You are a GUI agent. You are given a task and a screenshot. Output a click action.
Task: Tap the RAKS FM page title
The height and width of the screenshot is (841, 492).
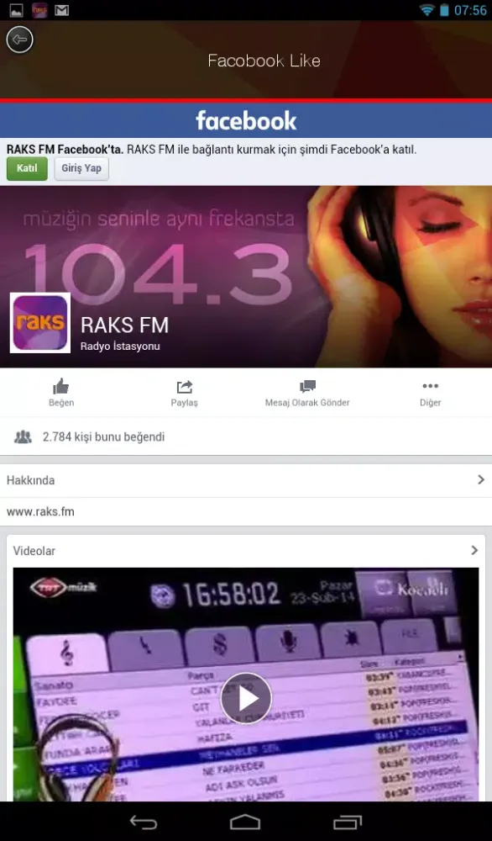click(125, 325)
